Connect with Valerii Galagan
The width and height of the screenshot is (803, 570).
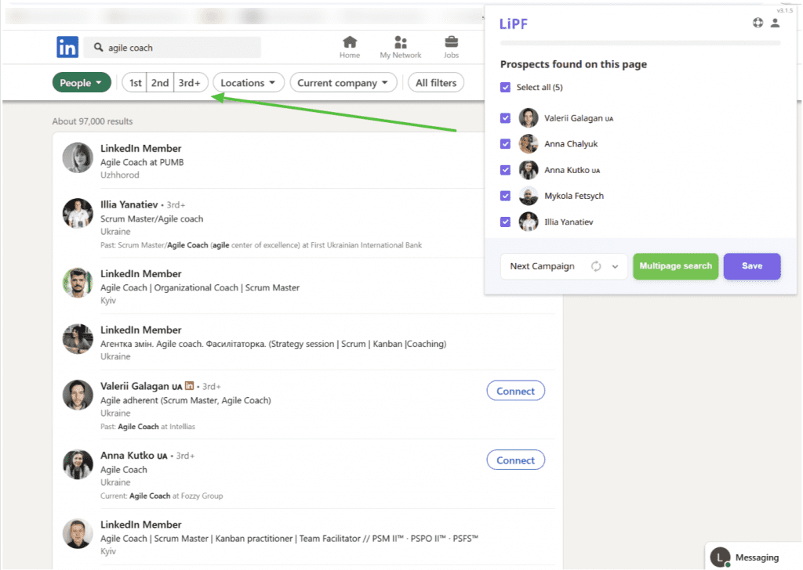pos(515,391)
